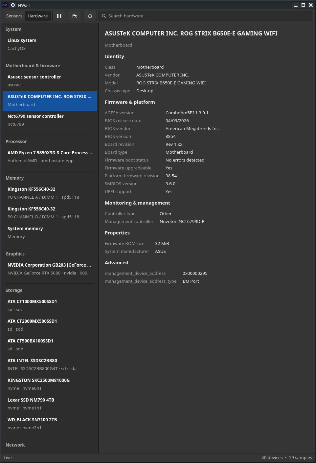The height and width of the screenshot is (463, 316).
Task: Select Lexar SSD NM790 4TB drive
Action: pyautogui.click(x=50, y=404)
